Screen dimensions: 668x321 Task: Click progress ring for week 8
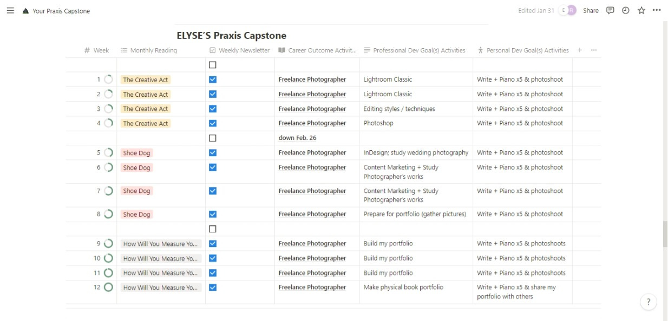(108, 214)
